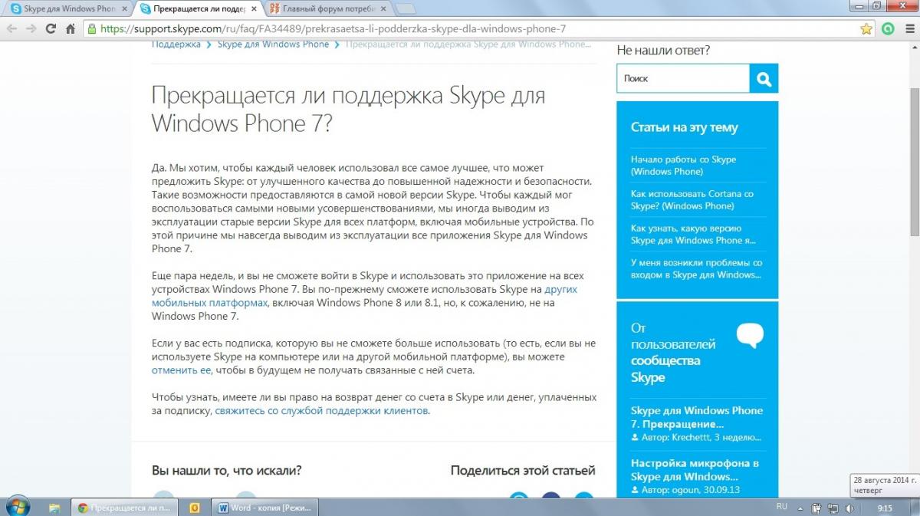Open Windows Explorer from taskbar
920x516 pixels.
click(x=54, y=508)
